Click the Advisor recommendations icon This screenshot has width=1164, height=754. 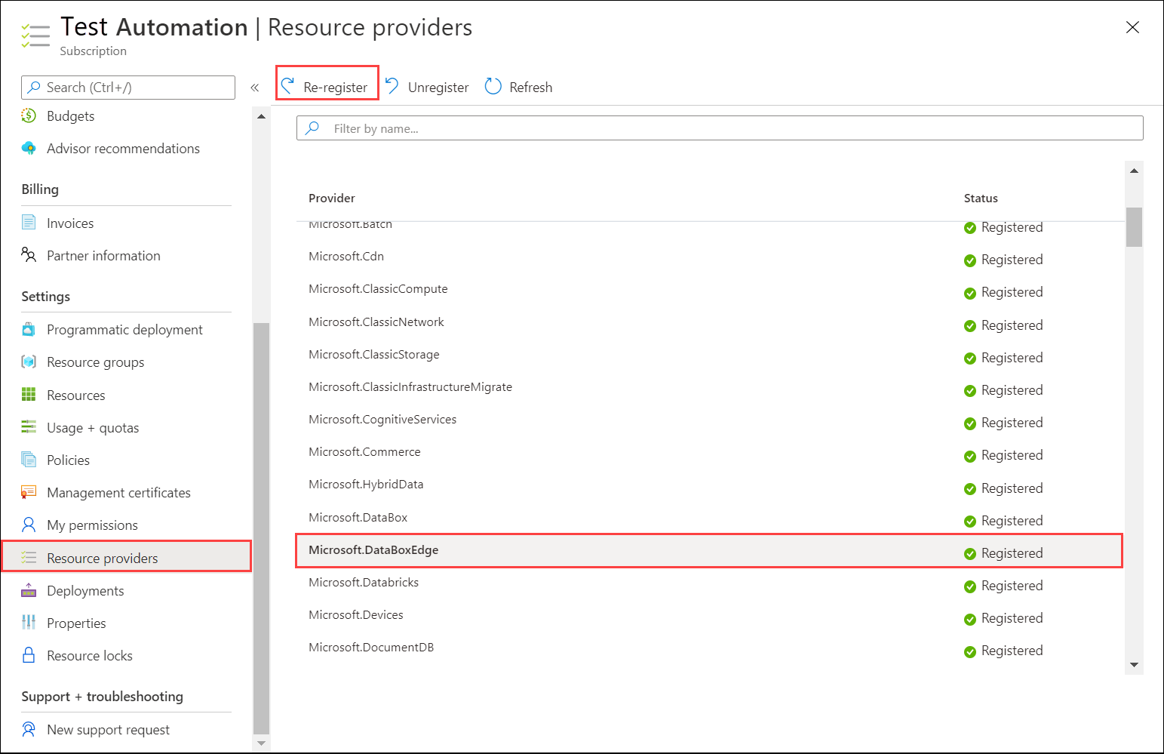[29, 148]
